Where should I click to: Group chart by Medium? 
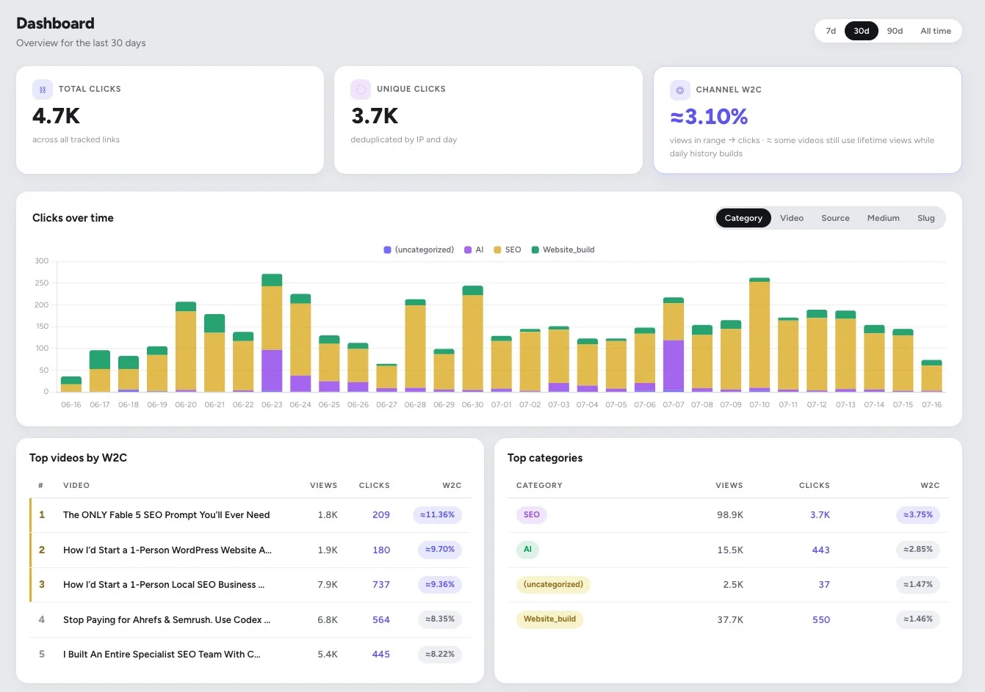tap(883, 218)
